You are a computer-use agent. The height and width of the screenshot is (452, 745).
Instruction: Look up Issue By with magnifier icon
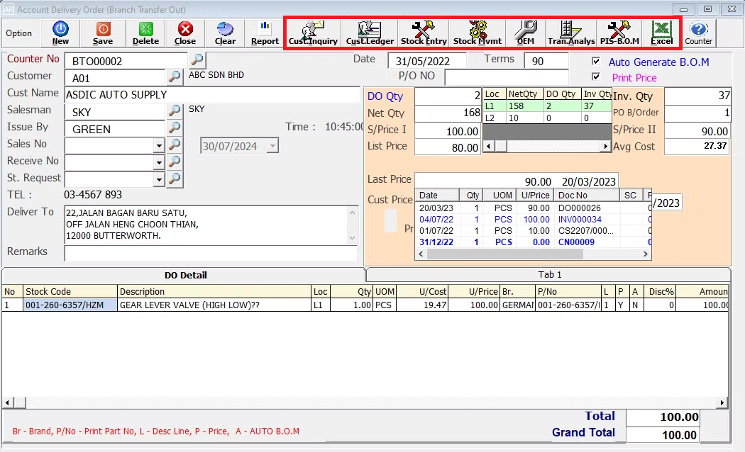pyautogui.click(x=175, y=127)
